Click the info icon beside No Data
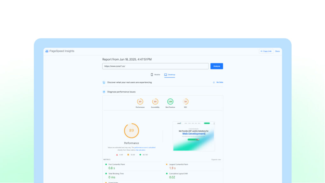 coord(213,82)
